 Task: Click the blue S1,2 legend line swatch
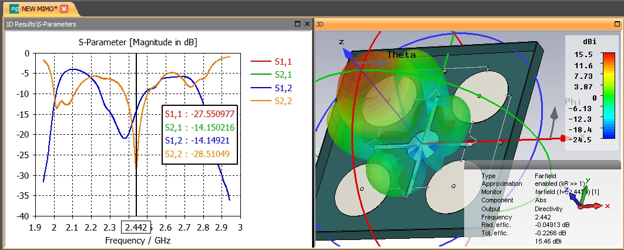[260, 88]
